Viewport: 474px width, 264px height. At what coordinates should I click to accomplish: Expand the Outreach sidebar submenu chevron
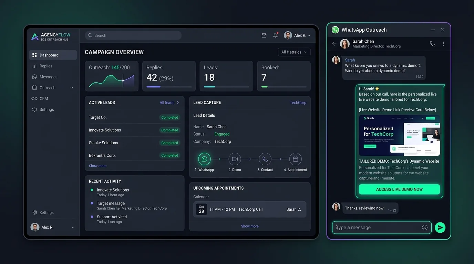click(x=72, y=88)
